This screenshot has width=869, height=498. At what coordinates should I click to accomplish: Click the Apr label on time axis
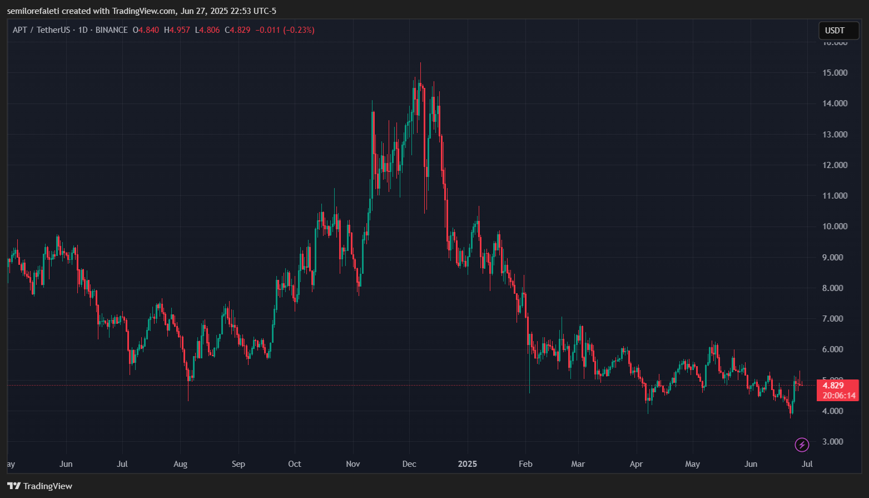coord(636,464)
